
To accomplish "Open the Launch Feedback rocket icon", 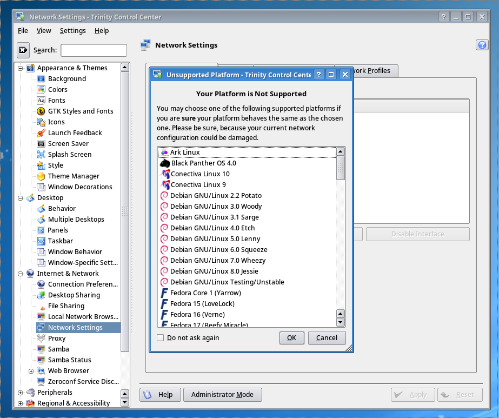I will 41,132.
